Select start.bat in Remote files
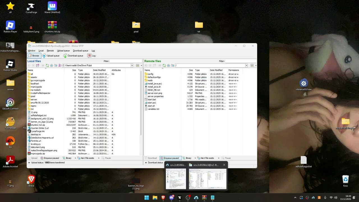Screen dimensions: 359x202 pyautogui.click(x=152, y=100)
